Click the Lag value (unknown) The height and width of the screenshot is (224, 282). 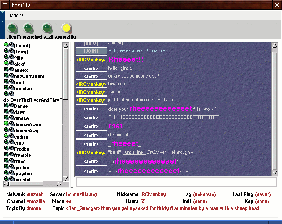pyautogui.click(x=204, y=194)
